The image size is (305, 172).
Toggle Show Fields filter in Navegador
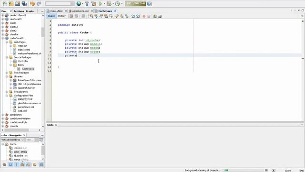tap(10, 165)
